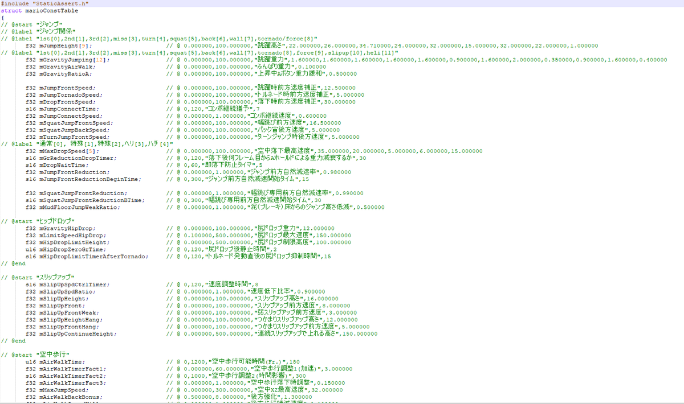Click the "空中落下最高速度" comment string
Screen dimensions: 684x404
[284, 151]
